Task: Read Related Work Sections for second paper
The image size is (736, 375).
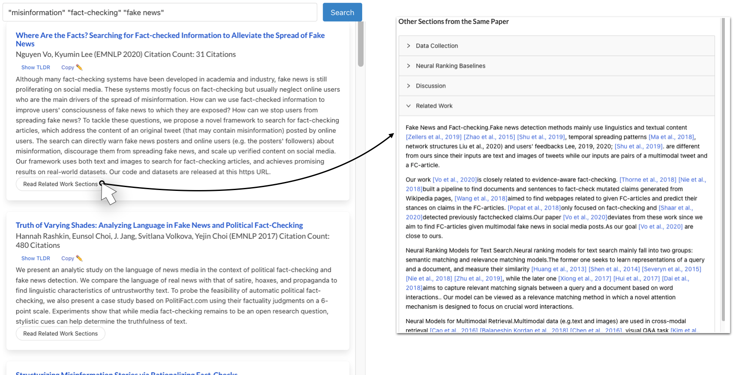Action: 60,333
